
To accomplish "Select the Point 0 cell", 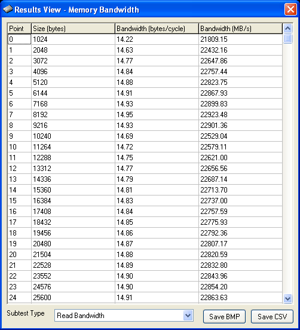I will (x=19, y=39).
